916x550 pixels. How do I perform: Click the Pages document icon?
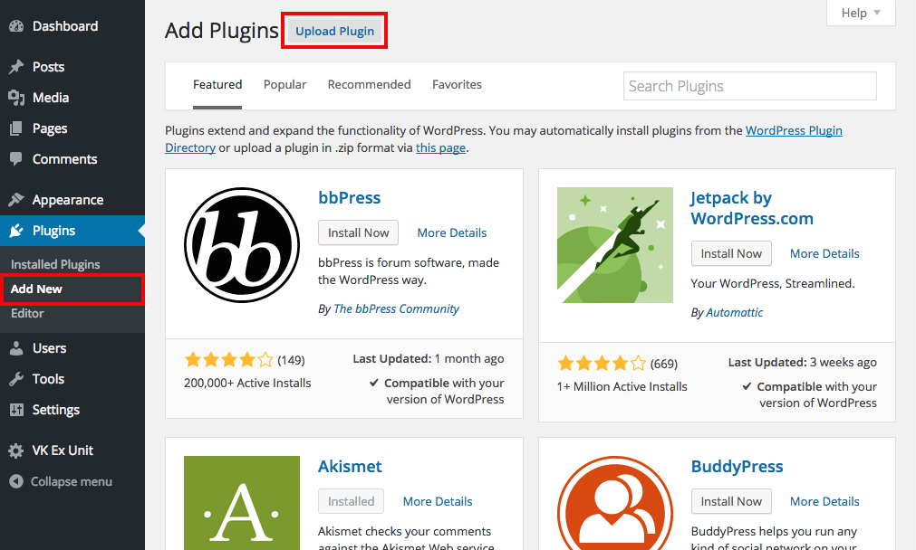click(x=16, y=128)
